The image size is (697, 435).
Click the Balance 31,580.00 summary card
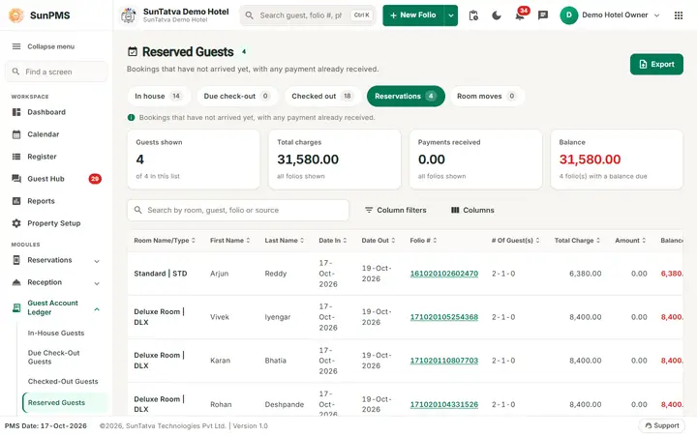click(617, 159)
